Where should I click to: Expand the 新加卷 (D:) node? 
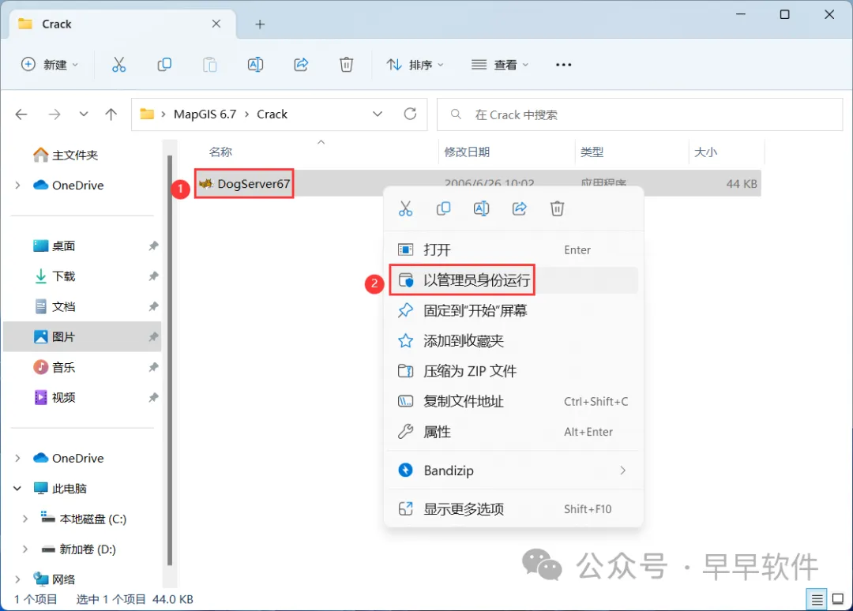[25, 549]
